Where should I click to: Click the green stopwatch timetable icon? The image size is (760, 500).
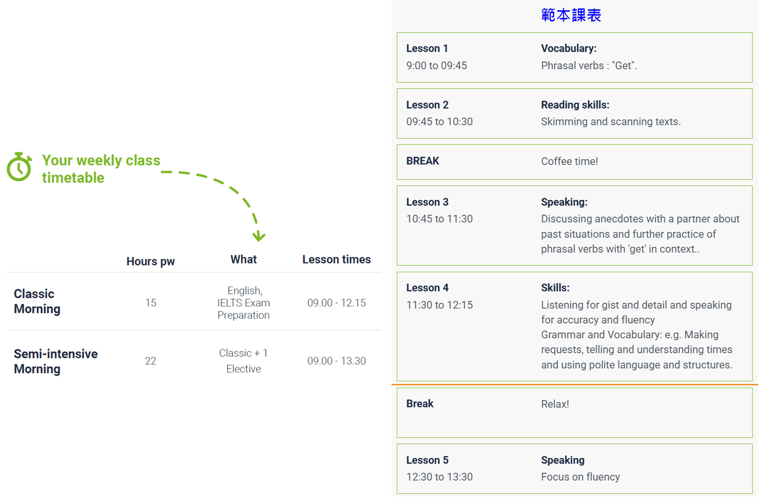click(19, 167)
